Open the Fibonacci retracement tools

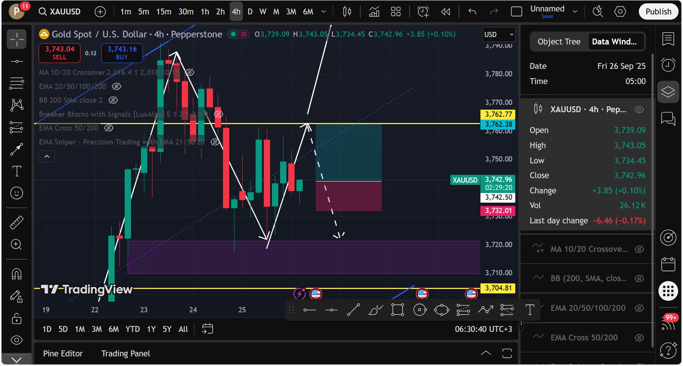tap(17, 83)
